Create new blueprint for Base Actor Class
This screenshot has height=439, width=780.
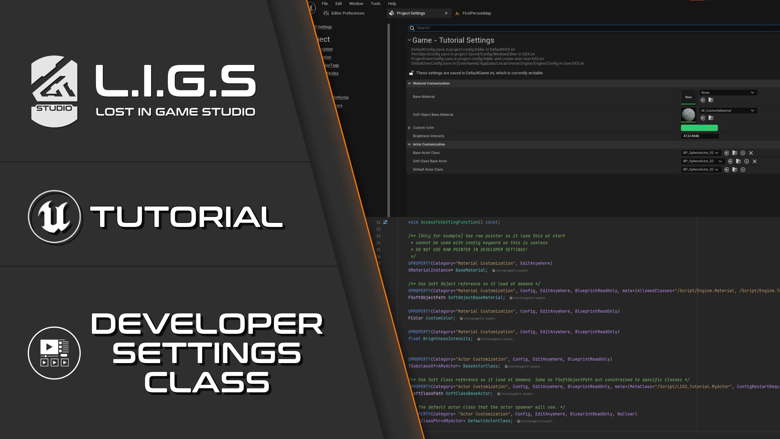tap(743, 153)
